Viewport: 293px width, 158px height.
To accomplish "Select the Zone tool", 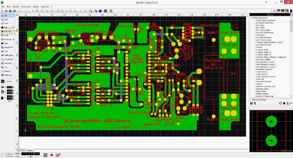I will [x=6, y=43].
